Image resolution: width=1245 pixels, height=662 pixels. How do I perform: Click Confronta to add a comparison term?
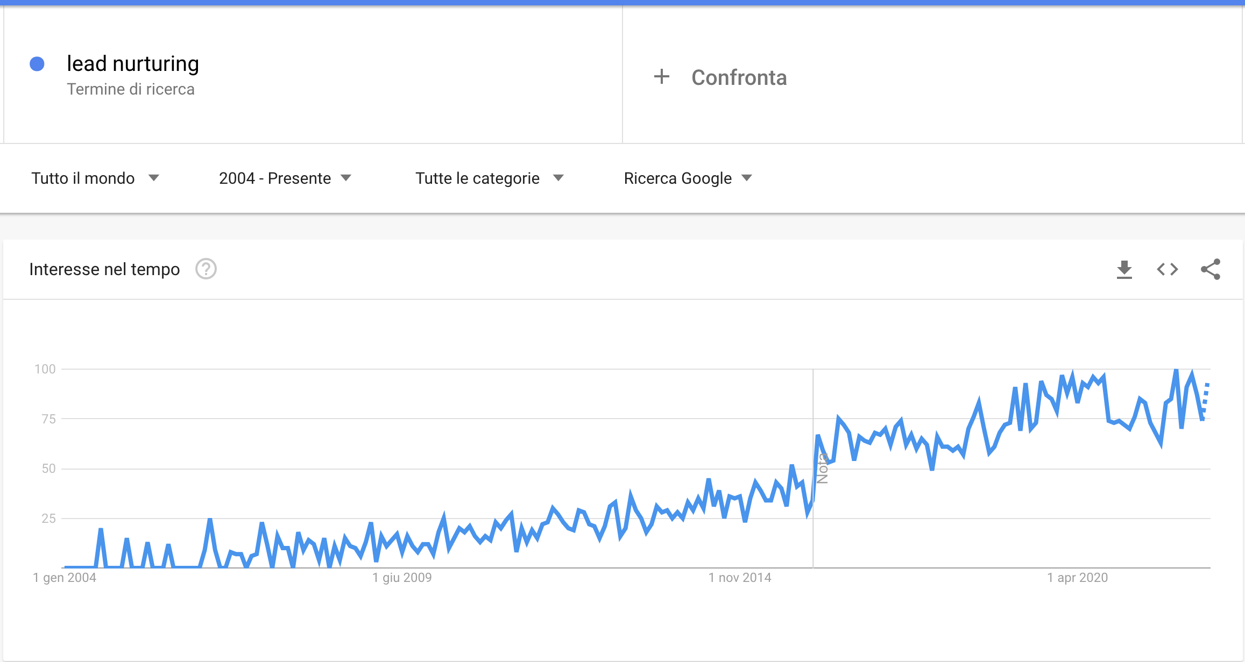(739, 78)
